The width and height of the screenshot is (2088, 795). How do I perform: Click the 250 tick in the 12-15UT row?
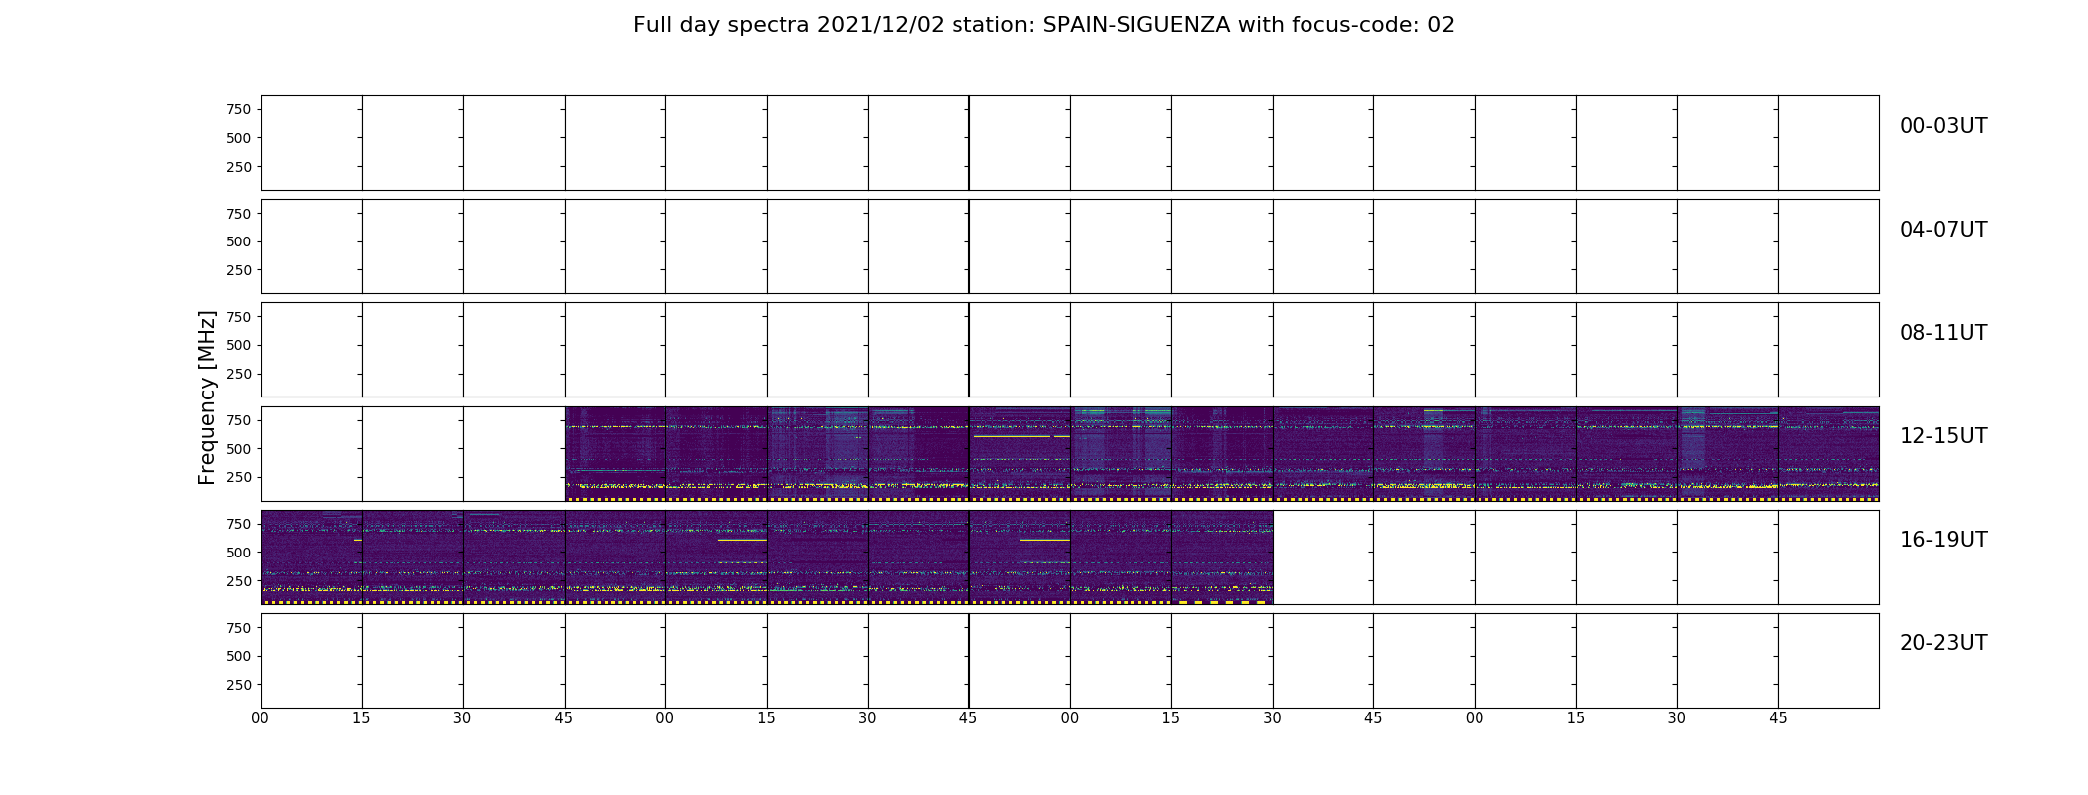[x=239, y=477]
